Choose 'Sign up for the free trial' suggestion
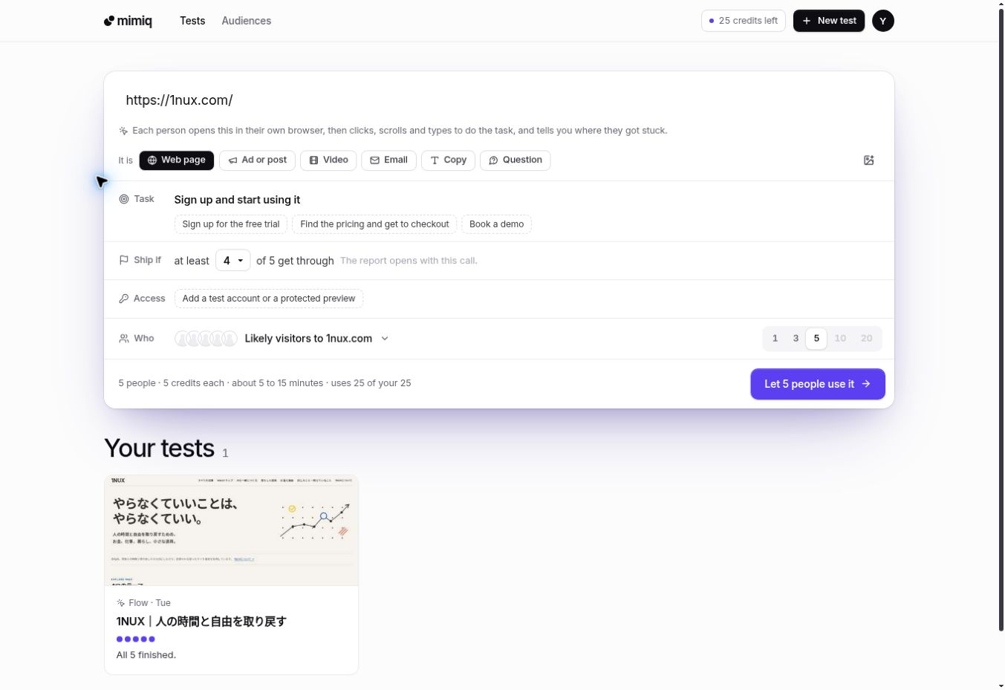The width and height of the screenshot is (1005, 690). coord(231,224)
